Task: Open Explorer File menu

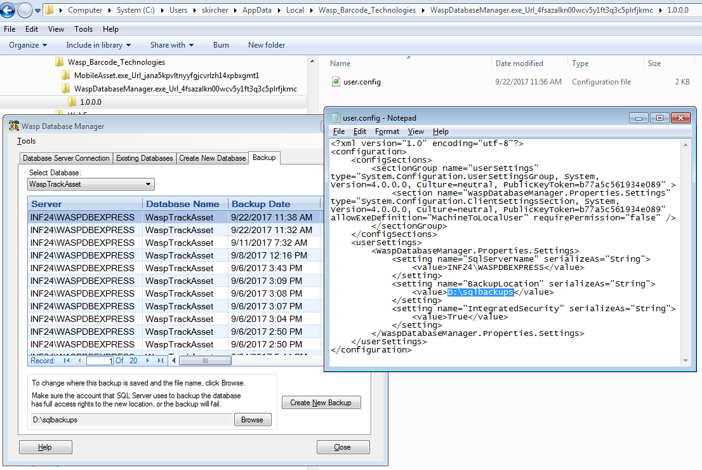Action: (10, 29)
